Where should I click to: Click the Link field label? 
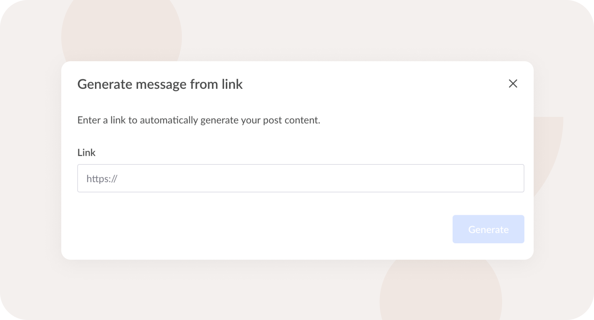click(x=86, y=152)
